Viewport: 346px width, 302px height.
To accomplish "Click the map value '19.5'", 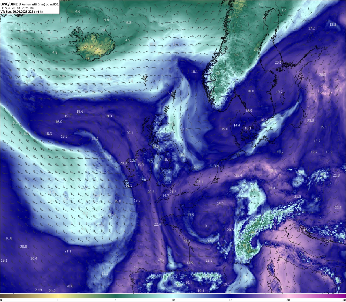I will 68,116.
